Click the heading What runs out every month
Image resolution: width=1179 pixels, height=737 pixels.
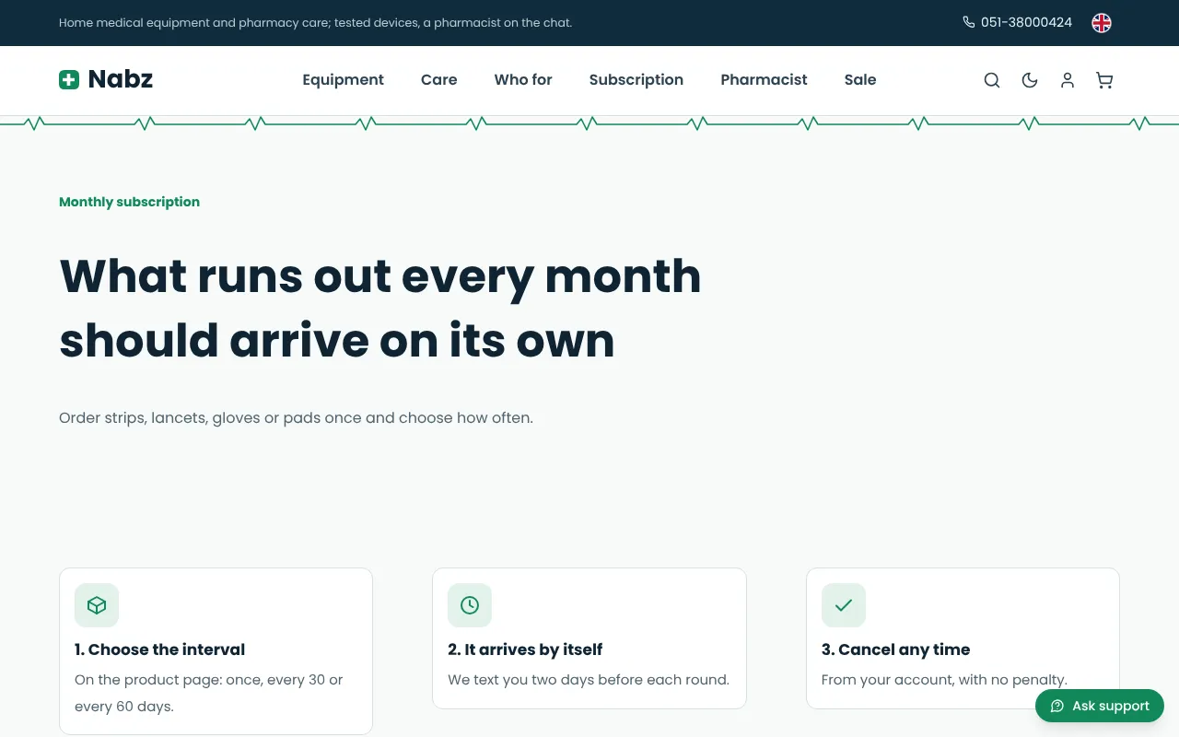click(x=380, y=275)
